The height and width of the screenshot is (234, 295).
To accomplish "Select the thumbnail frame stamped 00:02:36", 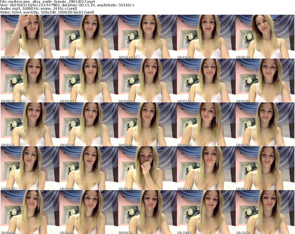I will 30,81.
